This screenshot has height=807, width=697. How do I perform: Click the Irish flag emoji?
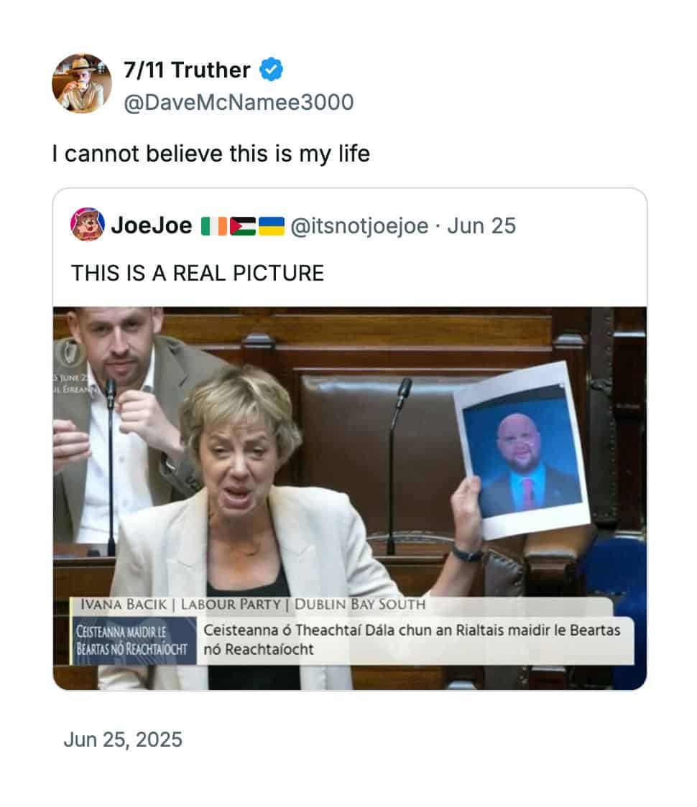tap(214, 226)
